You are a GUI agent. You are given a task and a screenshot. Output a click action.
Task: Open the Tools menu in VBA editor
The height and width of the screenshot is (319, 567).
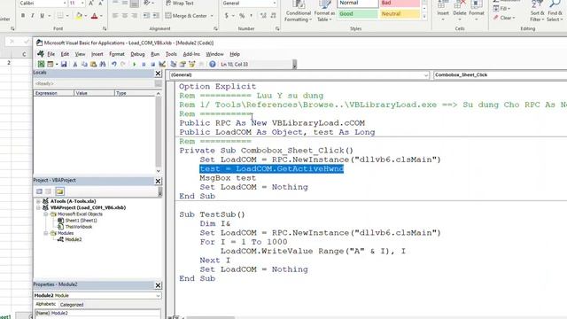pyautogui.click(x=171, y=54)
